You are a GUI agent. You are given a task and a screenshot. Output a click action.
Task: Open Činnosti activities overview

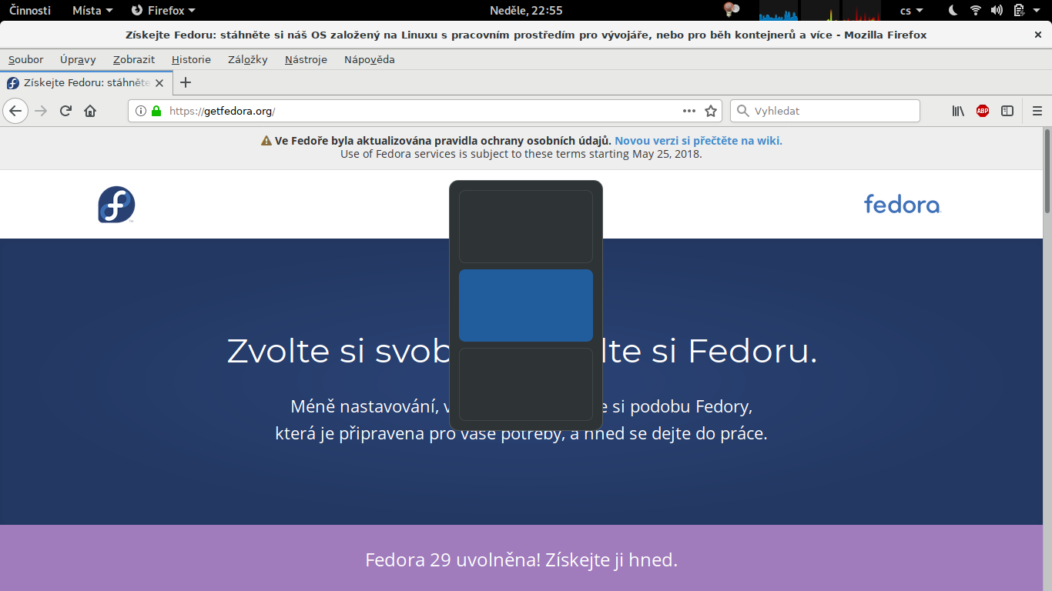(30, 11)
